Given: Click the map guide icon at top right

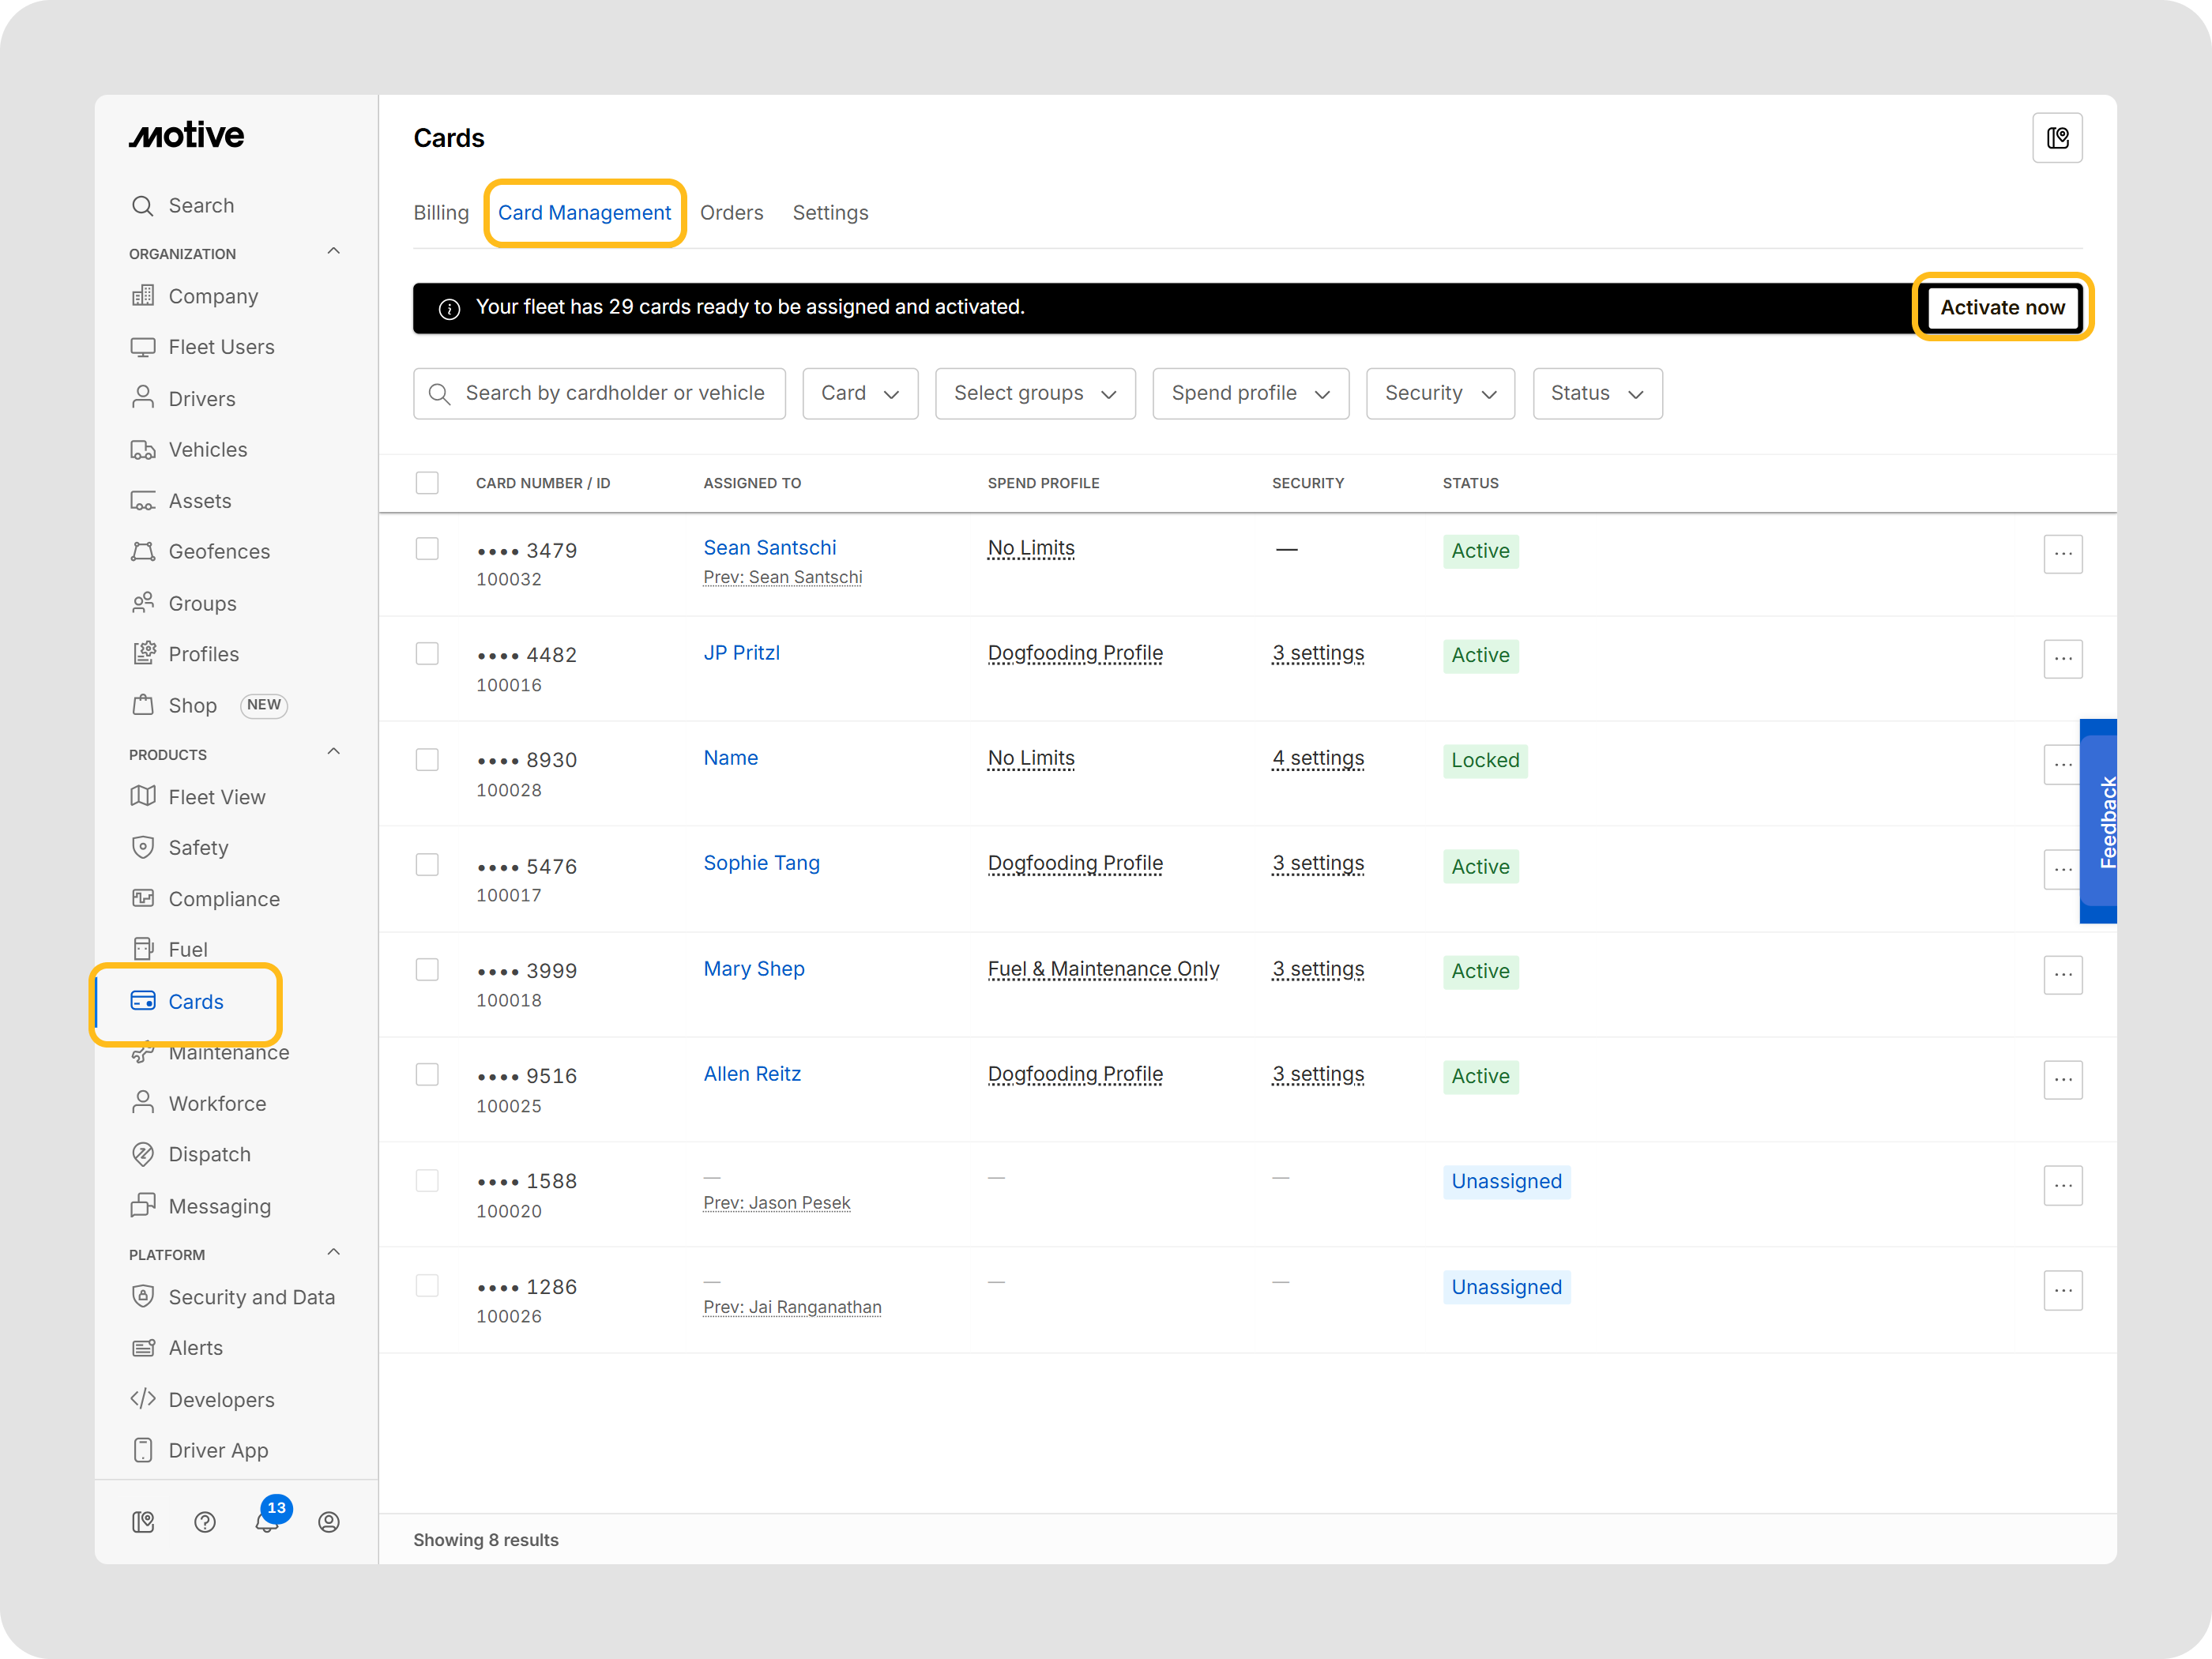Looking at the screenshot, I should pyautogui.click(x=2057, y=138).
